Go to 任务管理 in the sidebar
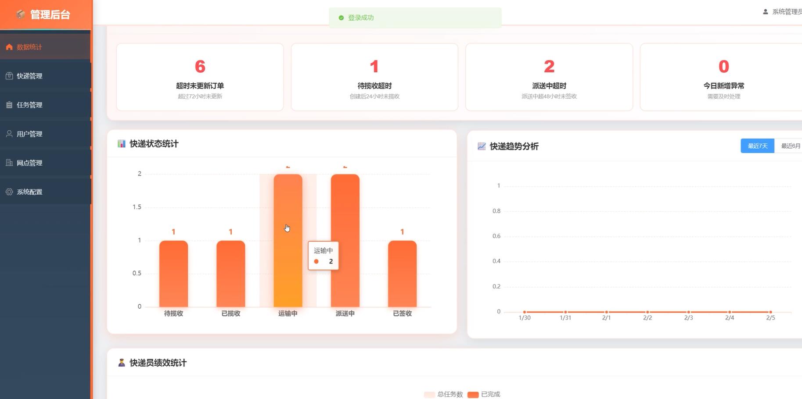The image size is (802, 399). pos(46,105)
